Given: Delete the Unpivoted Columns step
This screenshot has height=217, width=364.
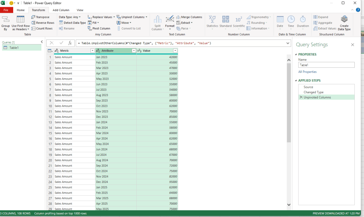Looking at the screenshot, I should 301,97.
